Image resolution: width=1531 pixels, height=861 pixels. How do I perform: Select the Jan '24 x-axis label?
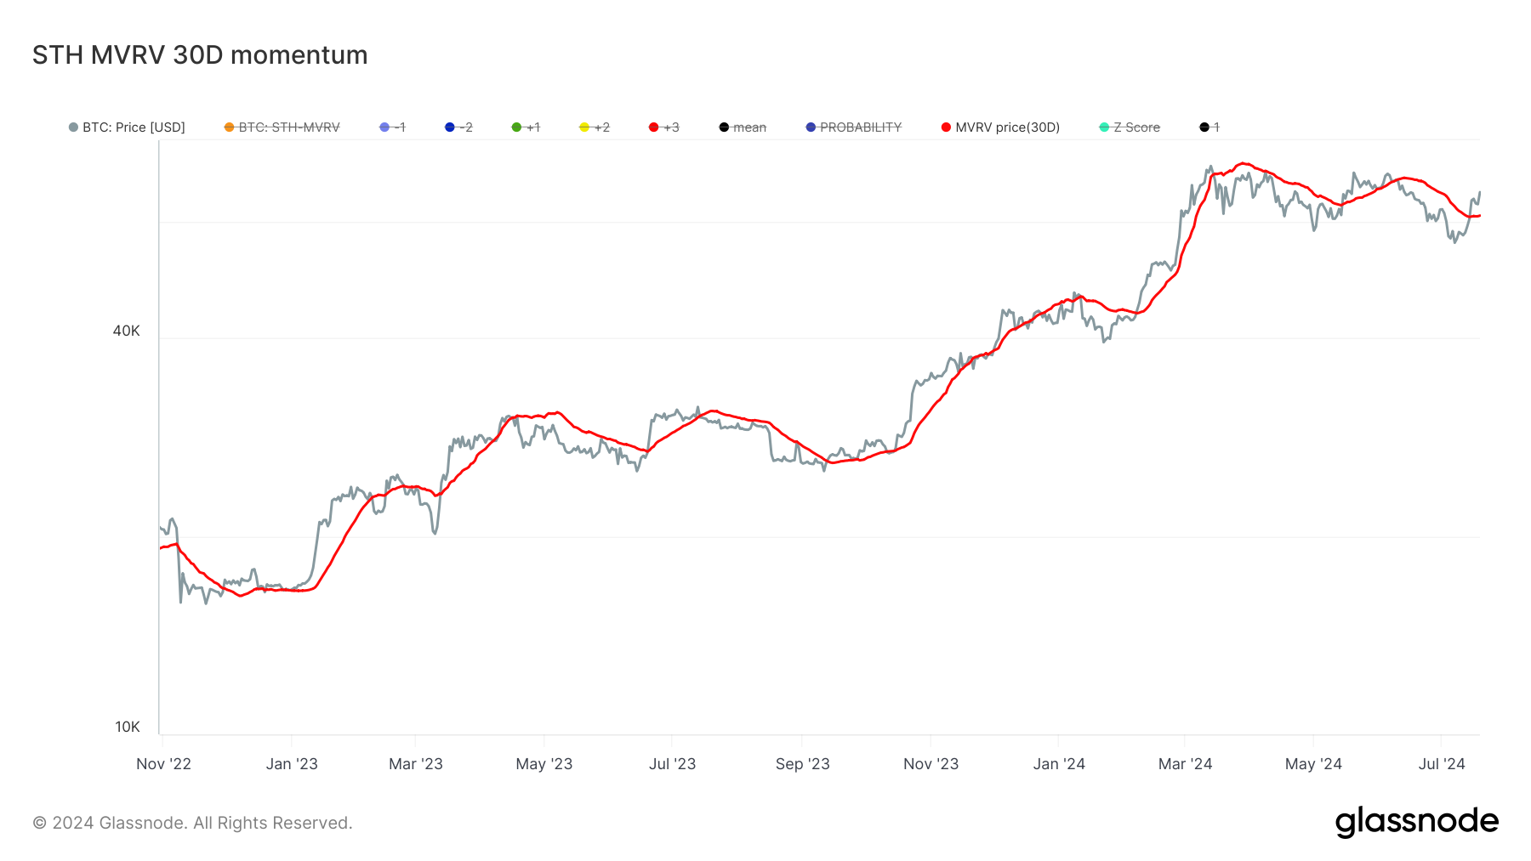point(1059,764)
